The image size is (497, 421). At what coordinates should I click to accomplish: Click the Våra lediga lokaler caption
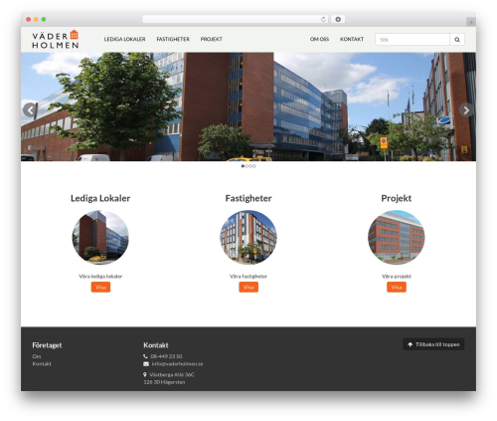coord(100,276)
